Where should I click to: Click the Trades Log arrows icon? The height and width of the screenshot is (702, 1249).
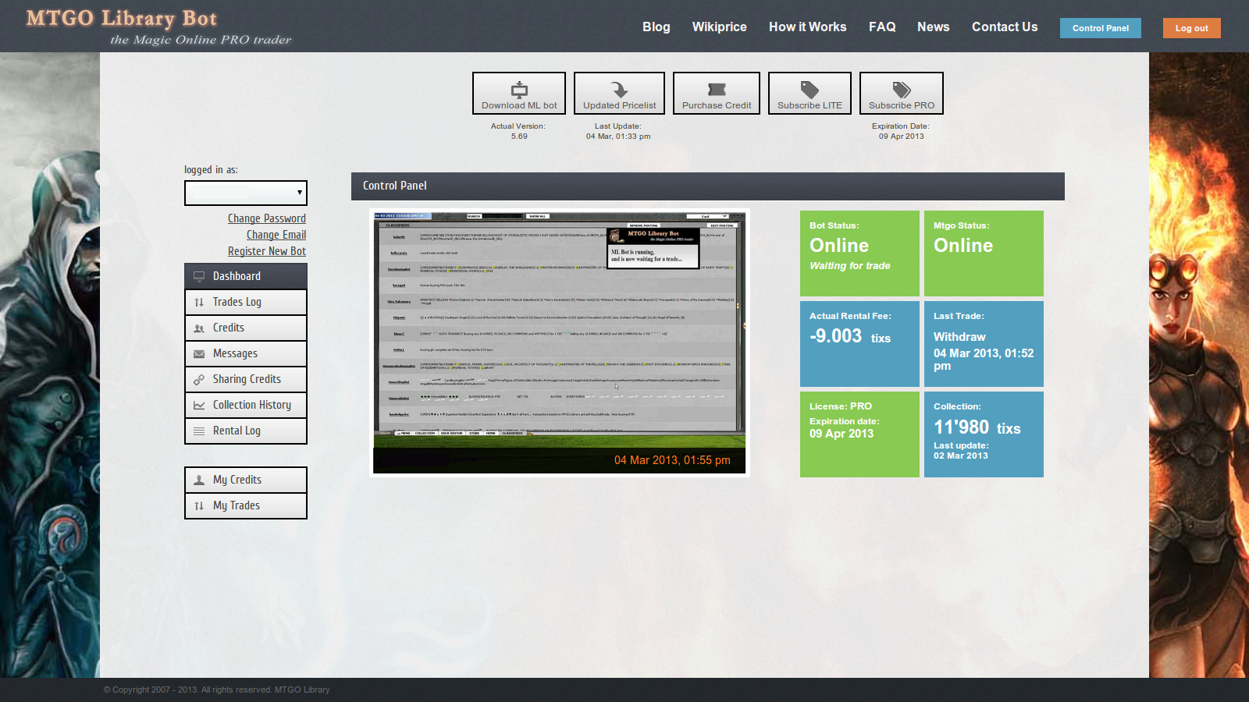pos(199,302)
